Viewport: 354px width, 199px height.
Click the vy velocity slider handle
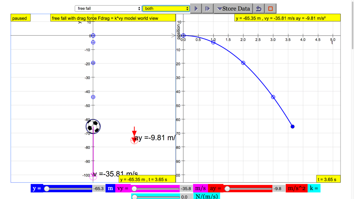[134, 189]
